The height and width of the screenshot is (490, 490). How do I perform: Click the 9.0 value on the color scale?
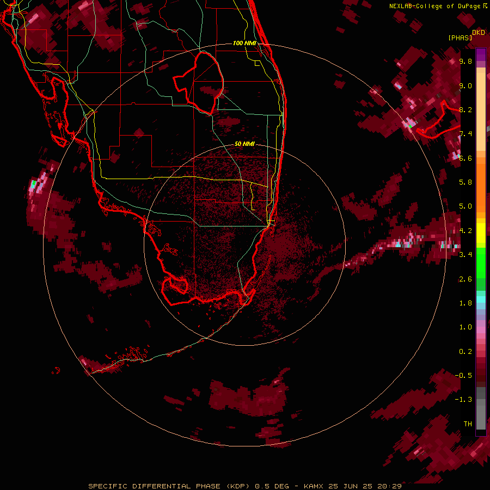[465, 85]
